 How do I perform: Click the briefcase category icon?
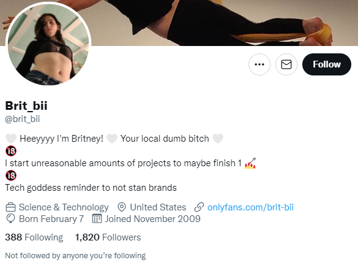pos(10,207)
